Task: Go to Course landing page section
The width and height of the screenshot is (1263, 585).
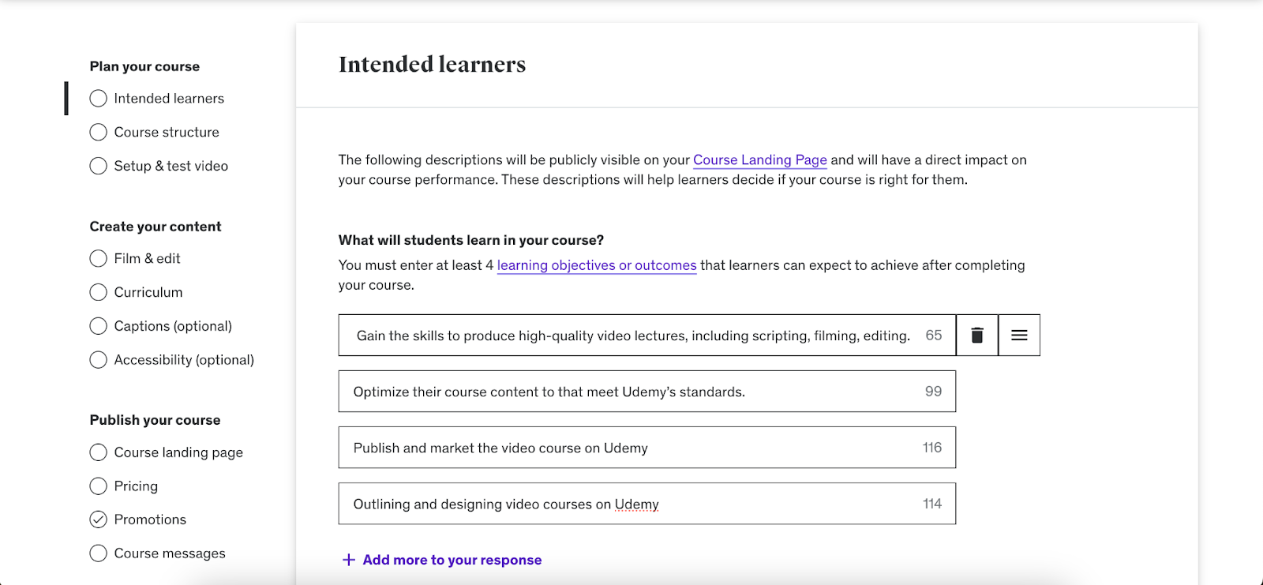Action: coord(178,452)
